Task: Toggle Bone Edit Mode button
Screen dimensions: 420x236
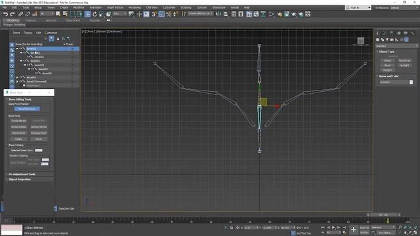Action: click(27, 109)
